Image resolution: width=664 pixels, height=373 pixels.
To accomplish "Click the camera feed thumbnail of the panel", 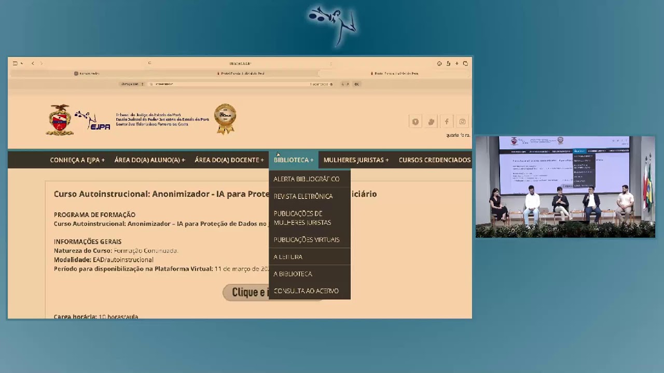I will coord(565,187).
